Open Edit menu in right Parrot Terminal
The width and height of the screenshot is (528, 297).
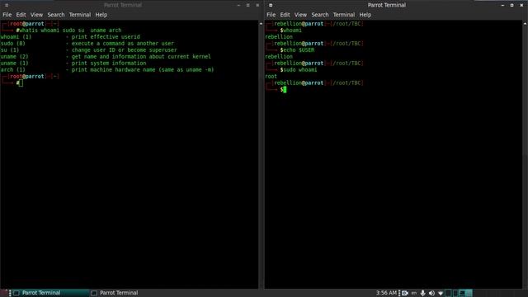click(285, 15)
